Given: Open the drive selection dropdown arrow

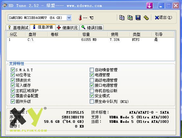Looking at the screenshot, I should point(69,18).
